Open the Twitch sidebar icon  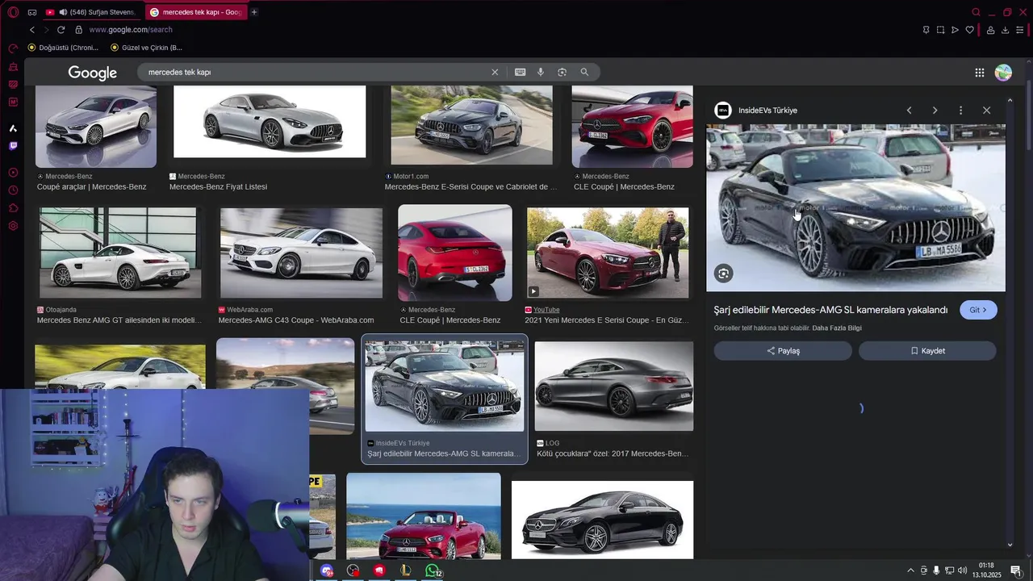click(x=13, y=146)
